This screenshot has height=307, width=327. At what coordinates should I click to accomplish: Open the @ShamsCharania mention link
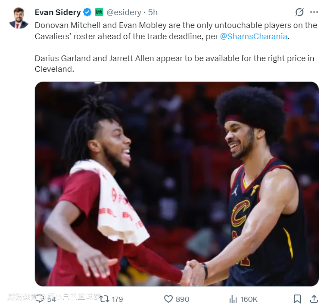253,36
